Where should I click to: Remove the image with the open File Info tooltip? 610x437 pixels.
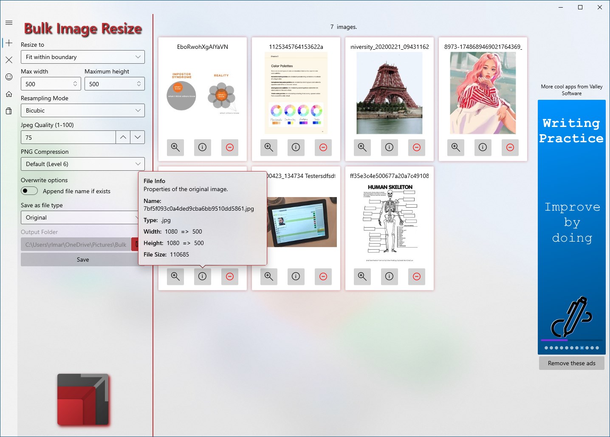coord(230,276)
